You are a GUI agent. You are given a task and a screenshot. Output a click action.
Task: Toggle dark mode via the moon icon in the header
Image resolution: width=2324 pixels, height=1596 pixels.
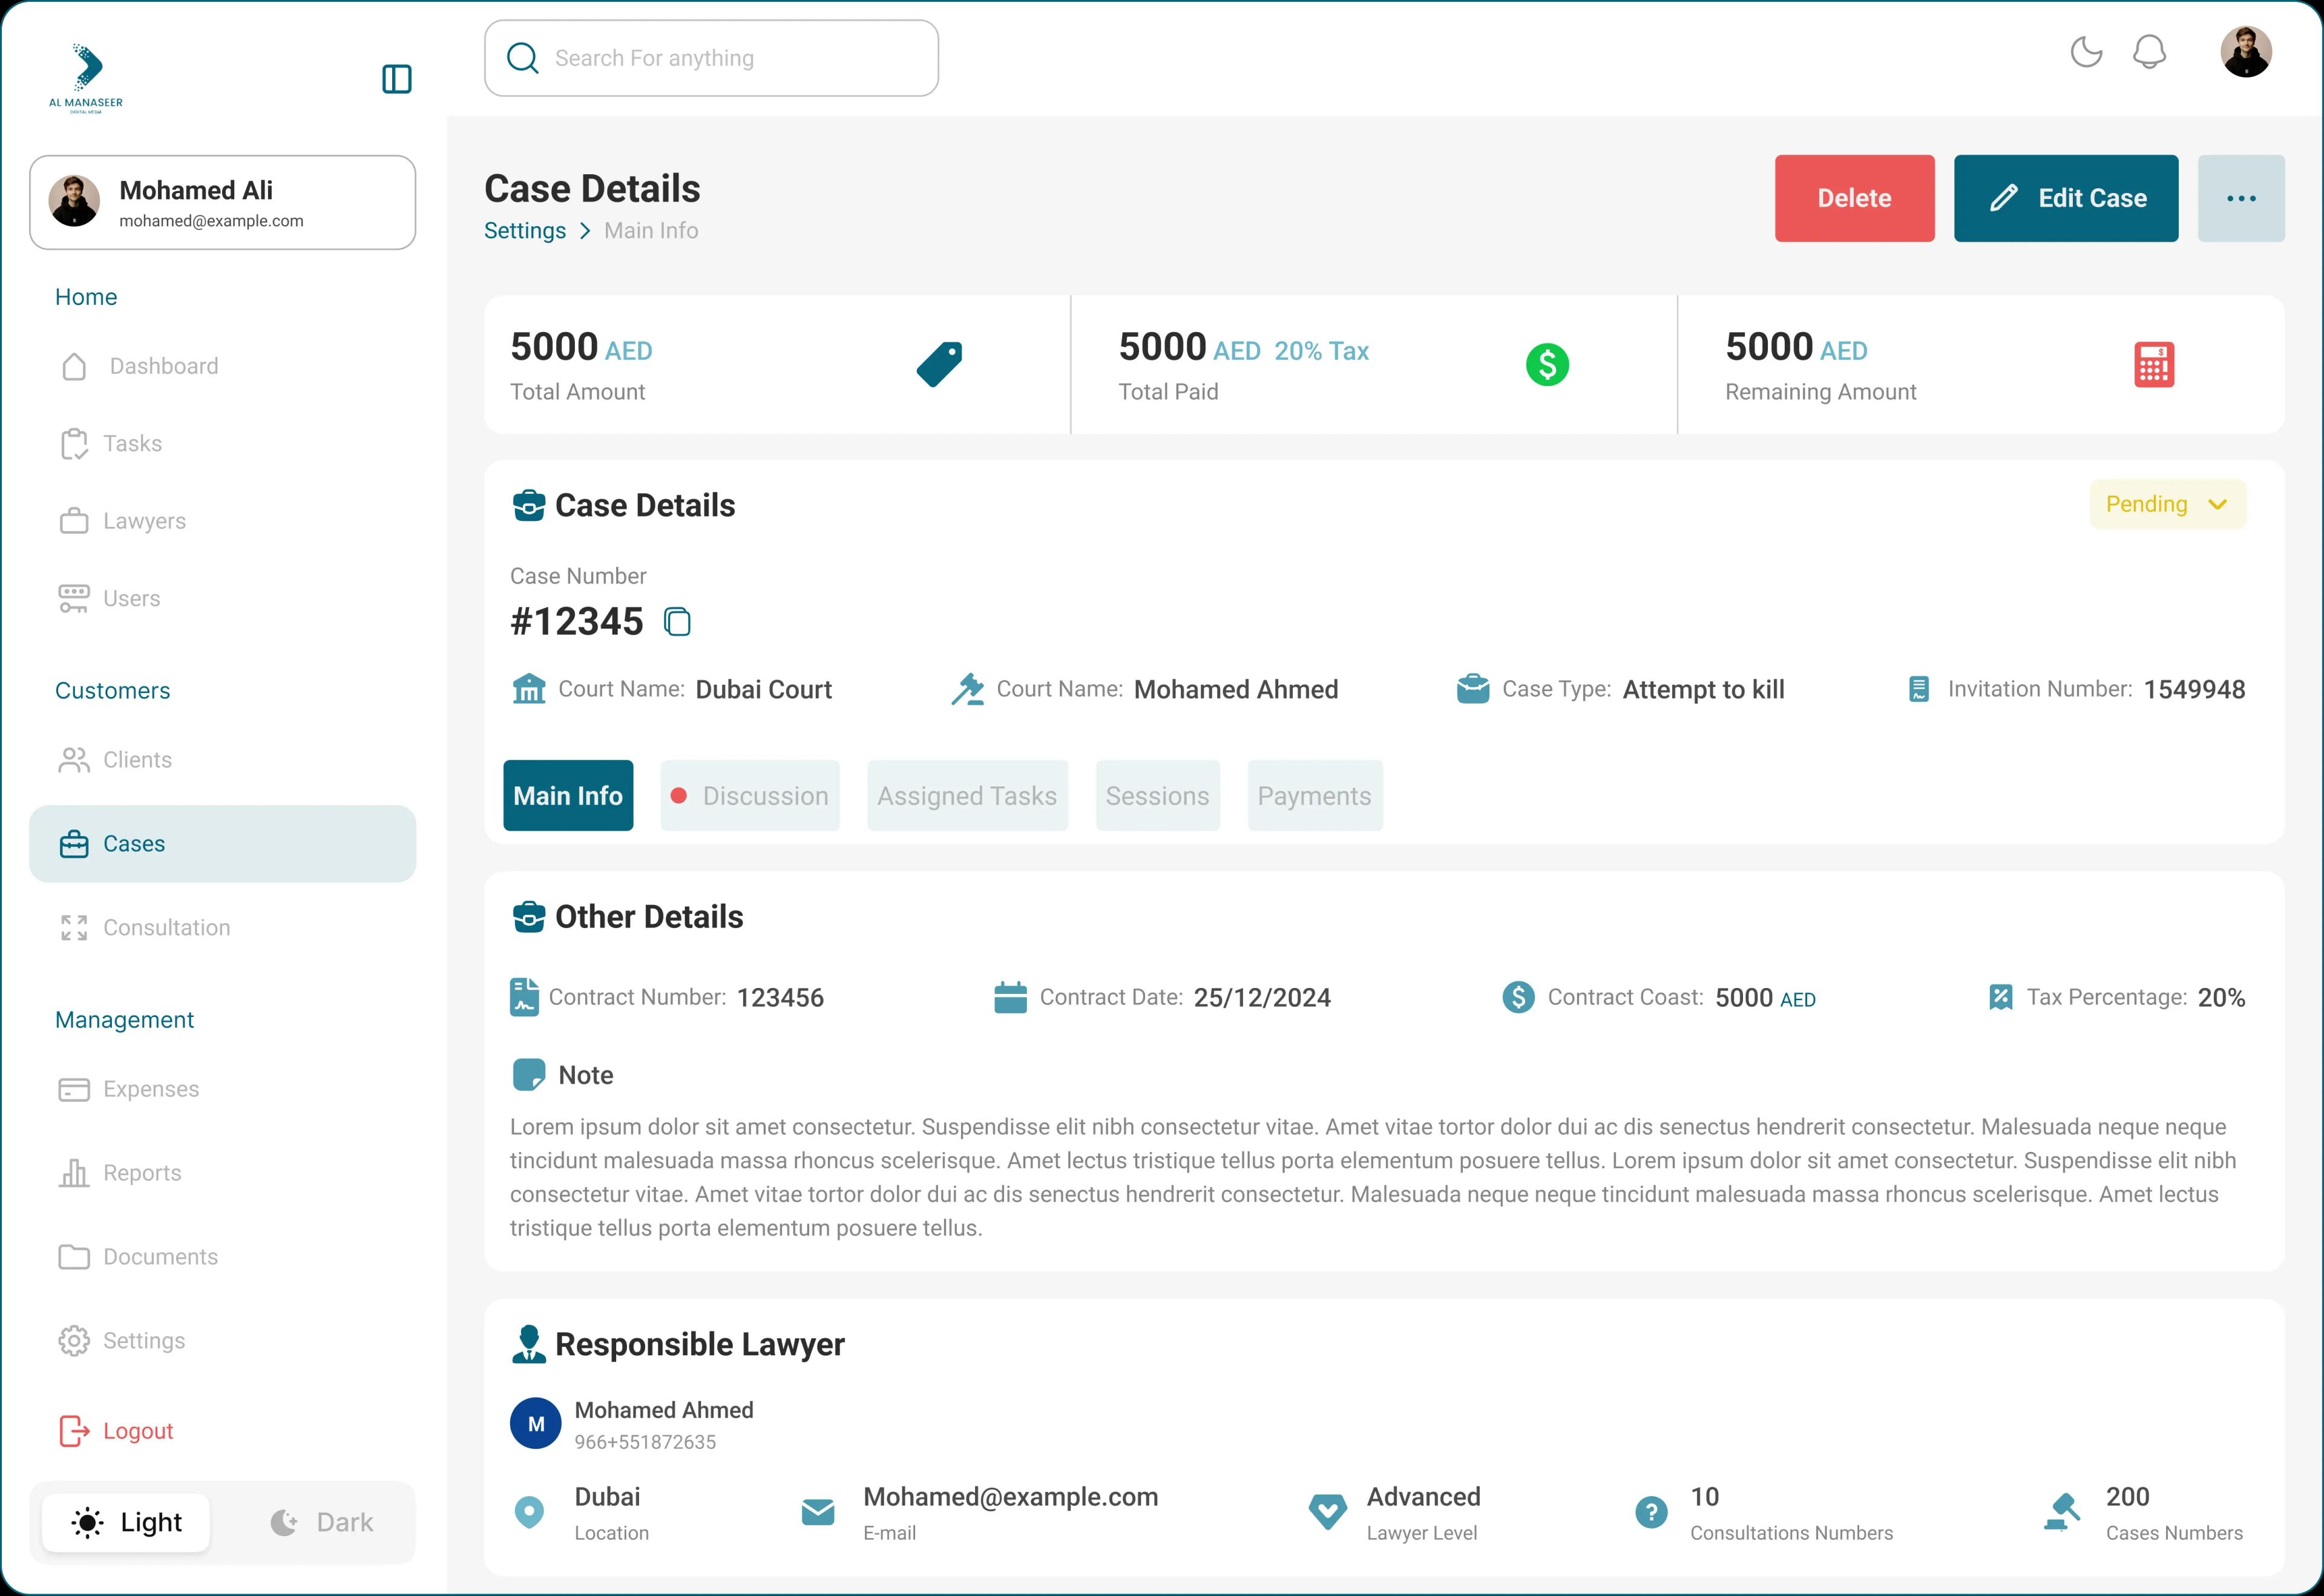[x=2086, y=52]
